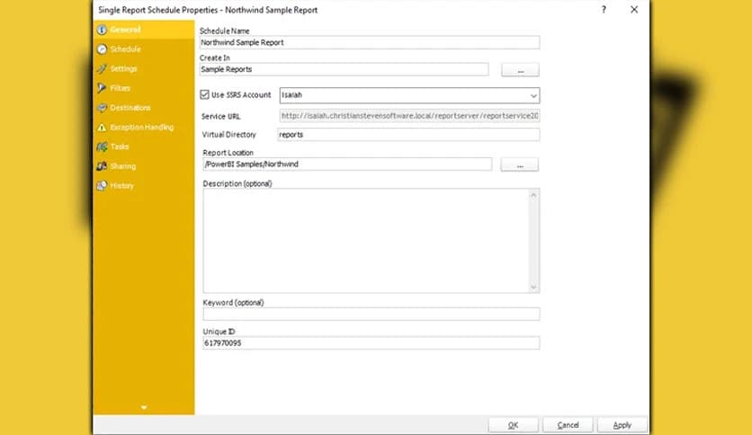Click the Description scrollbar up arrow
This screenshot has width=752, height=435.
[533, 195]
